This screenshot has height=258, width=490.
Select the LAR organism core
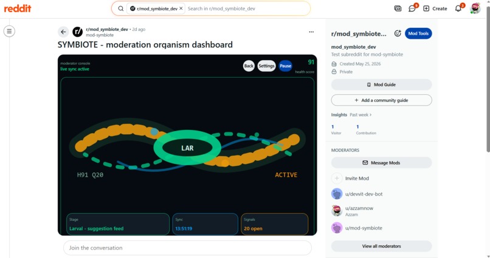[187, 148]
